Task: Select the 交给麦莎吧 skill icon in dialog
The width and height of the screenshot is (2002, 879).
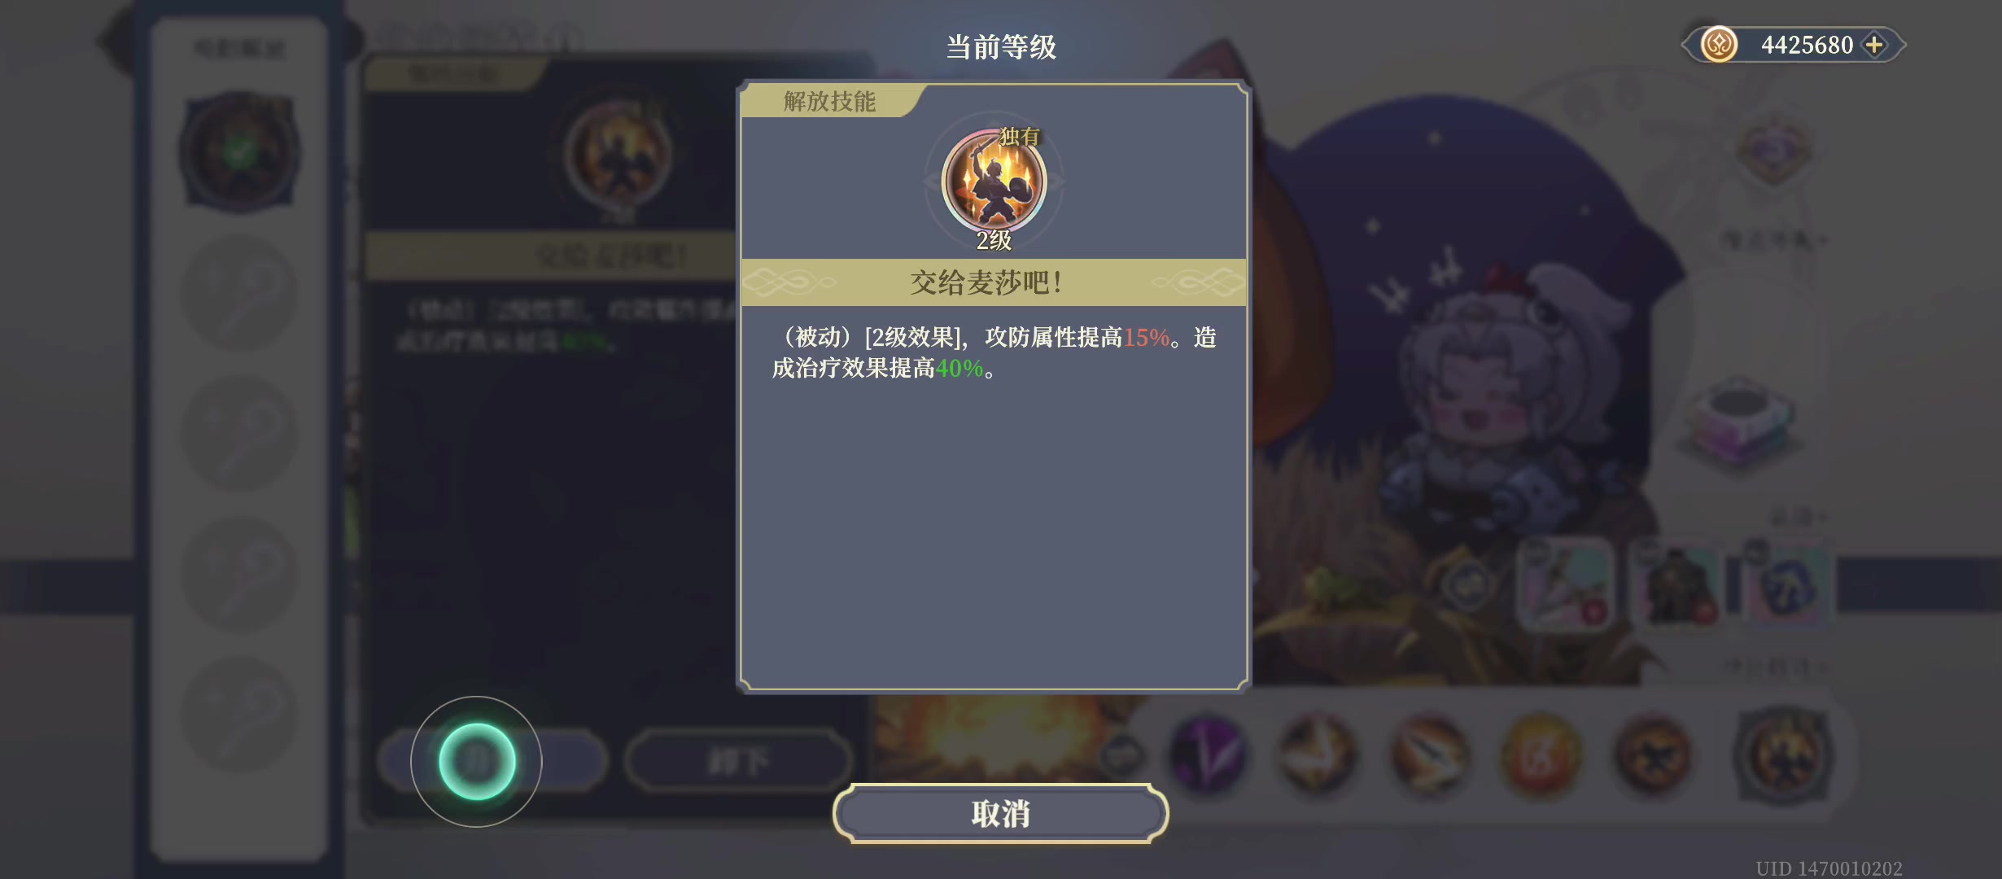Action: [x=994, y=181]
